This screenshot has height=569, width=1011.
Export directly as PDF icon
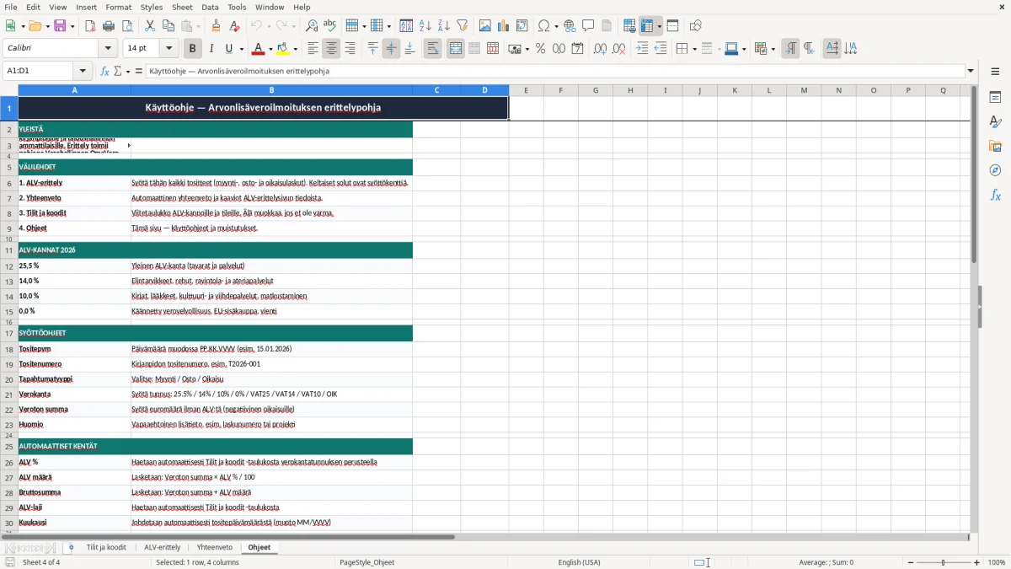pyautogui.click(x=90, y=26)
